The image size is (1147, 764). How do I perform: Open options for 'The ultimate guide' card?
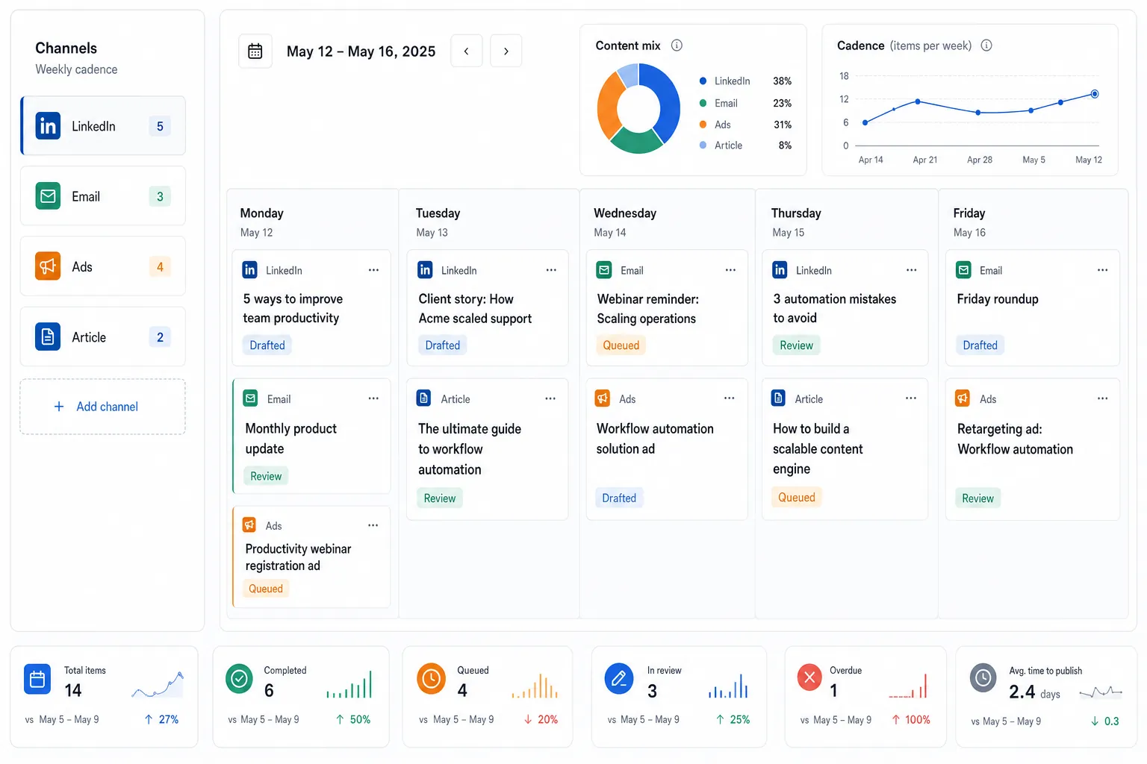point(550,398)
